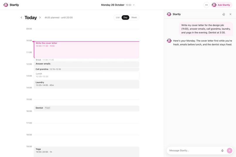This screenshot has width=236, height=157.
Task: Open the Yoga 19:00–20:00 block
Action: (87, 152)
